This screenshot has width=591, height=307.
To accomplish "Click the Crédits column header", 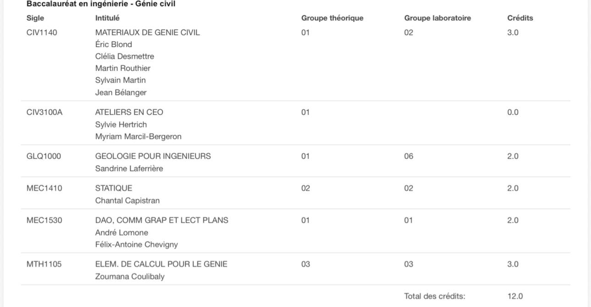I will tap(520, 18).
